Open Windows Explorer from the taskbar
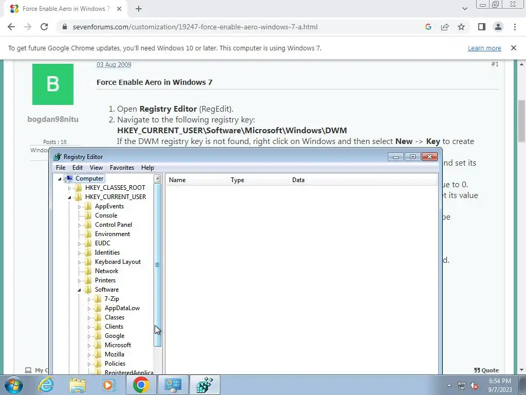Screen dimensions: 526x395 pos(78,385)
